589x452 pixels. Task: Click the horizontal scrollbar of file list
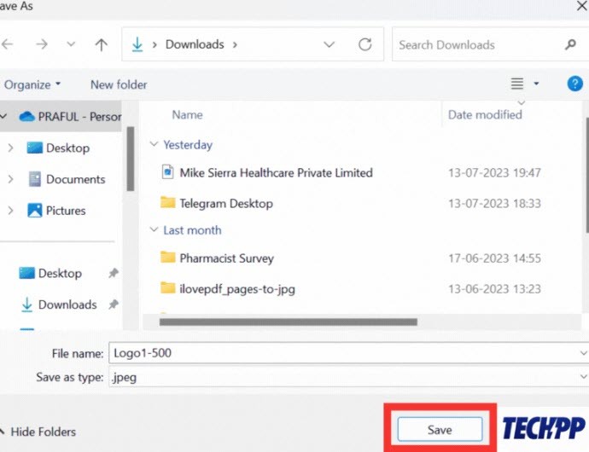tap(289, 322)
